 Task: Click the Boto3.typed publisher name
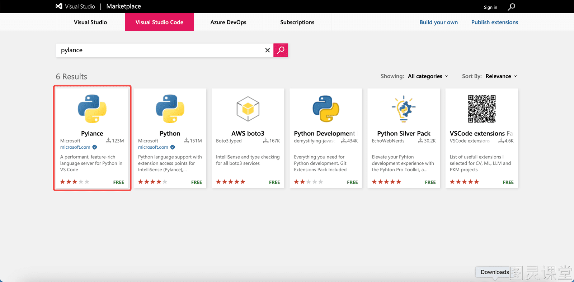tap(229, 141)
